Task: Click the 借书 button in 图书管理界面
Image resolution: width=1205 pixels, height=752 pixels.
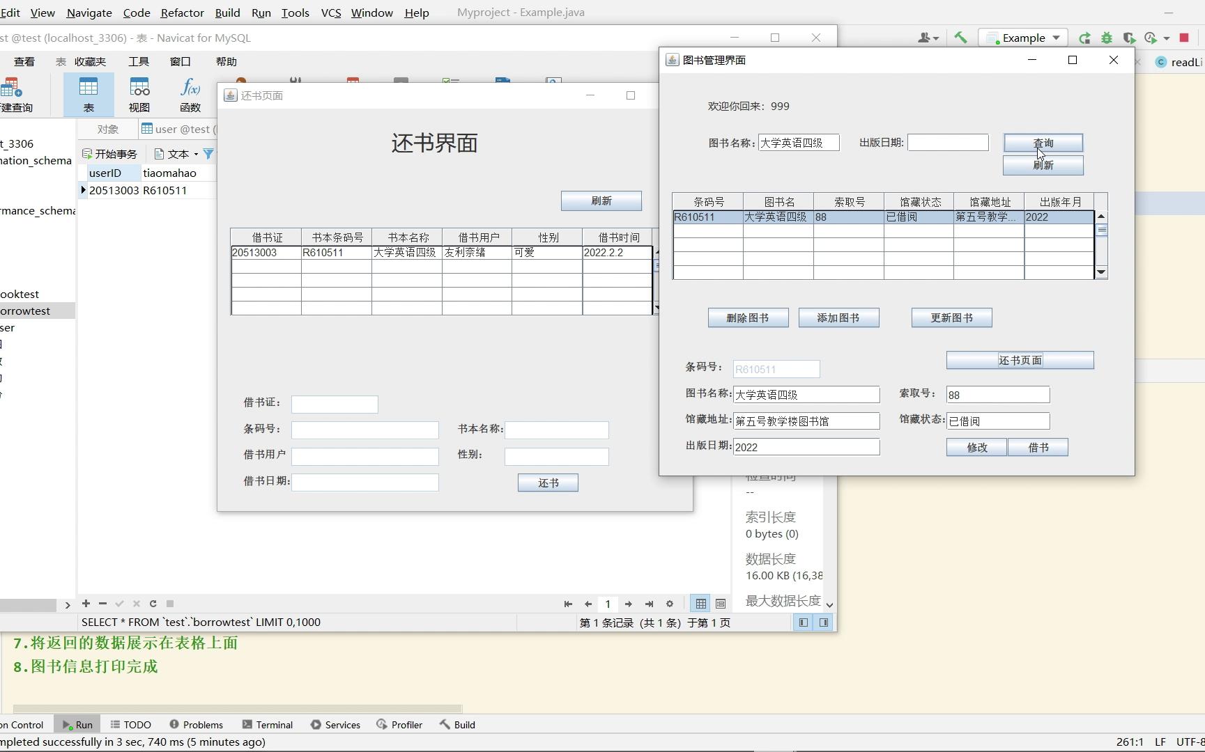Action: point(1038,448)
